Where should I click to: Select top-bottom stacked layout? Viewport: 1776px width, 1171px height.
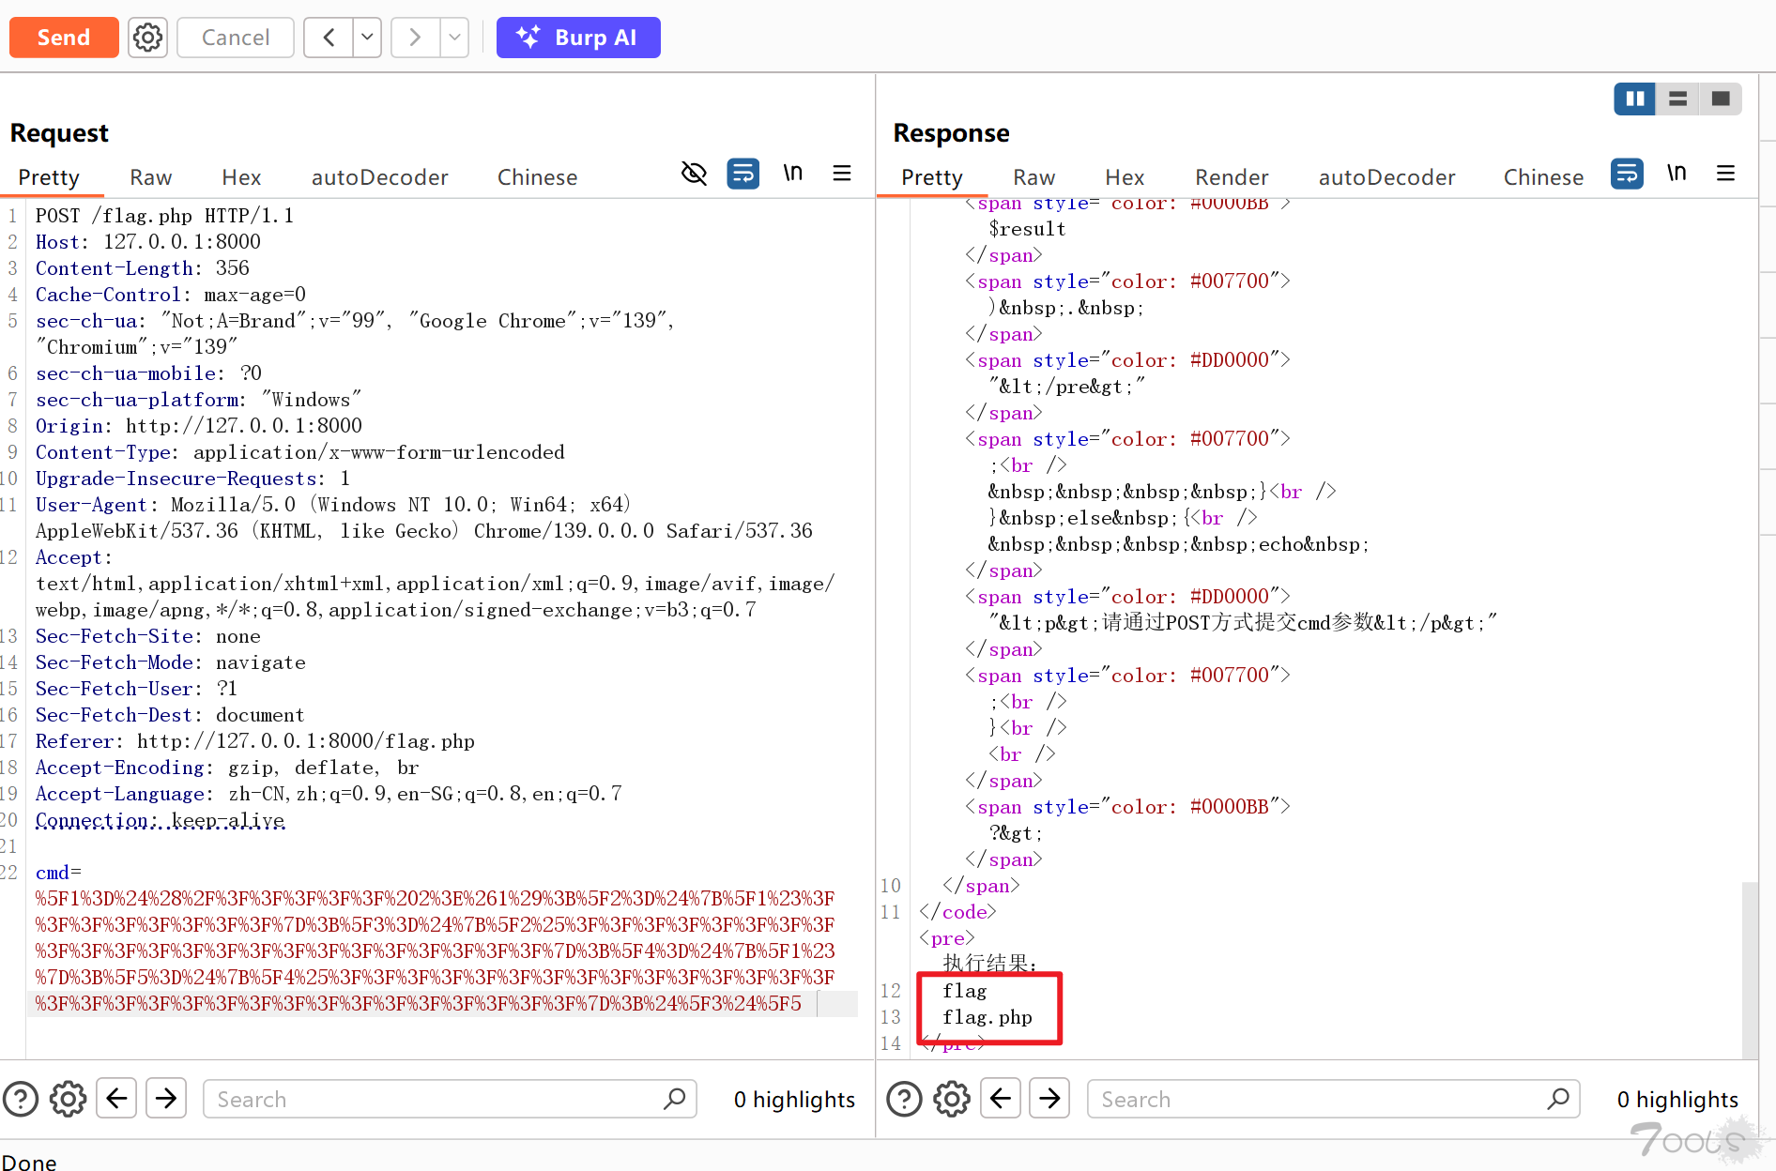(1678, 99)
